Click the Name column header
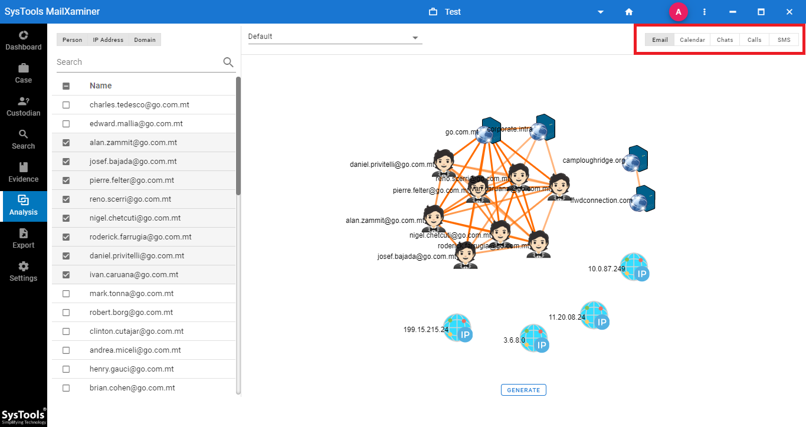The width and height of the screenshot is (806, 427). 101,86
